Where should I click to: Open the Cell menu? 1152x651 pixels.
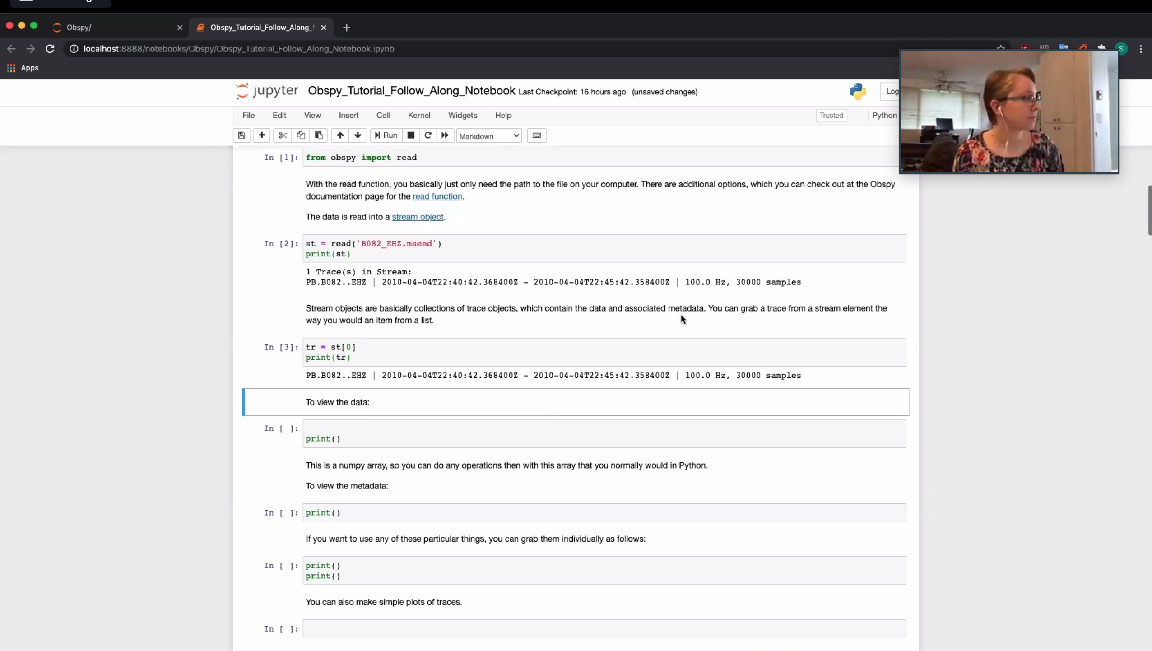pyautogui.click(x=383, y=115)
